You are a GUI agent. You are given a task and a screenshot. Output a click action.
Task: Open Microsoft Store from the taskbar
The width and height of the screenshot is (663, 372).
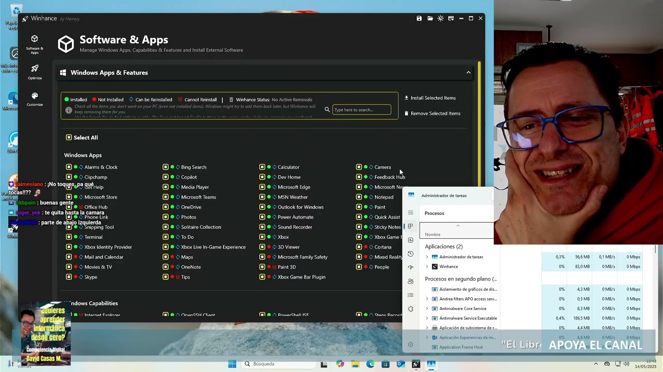point(385,364)
